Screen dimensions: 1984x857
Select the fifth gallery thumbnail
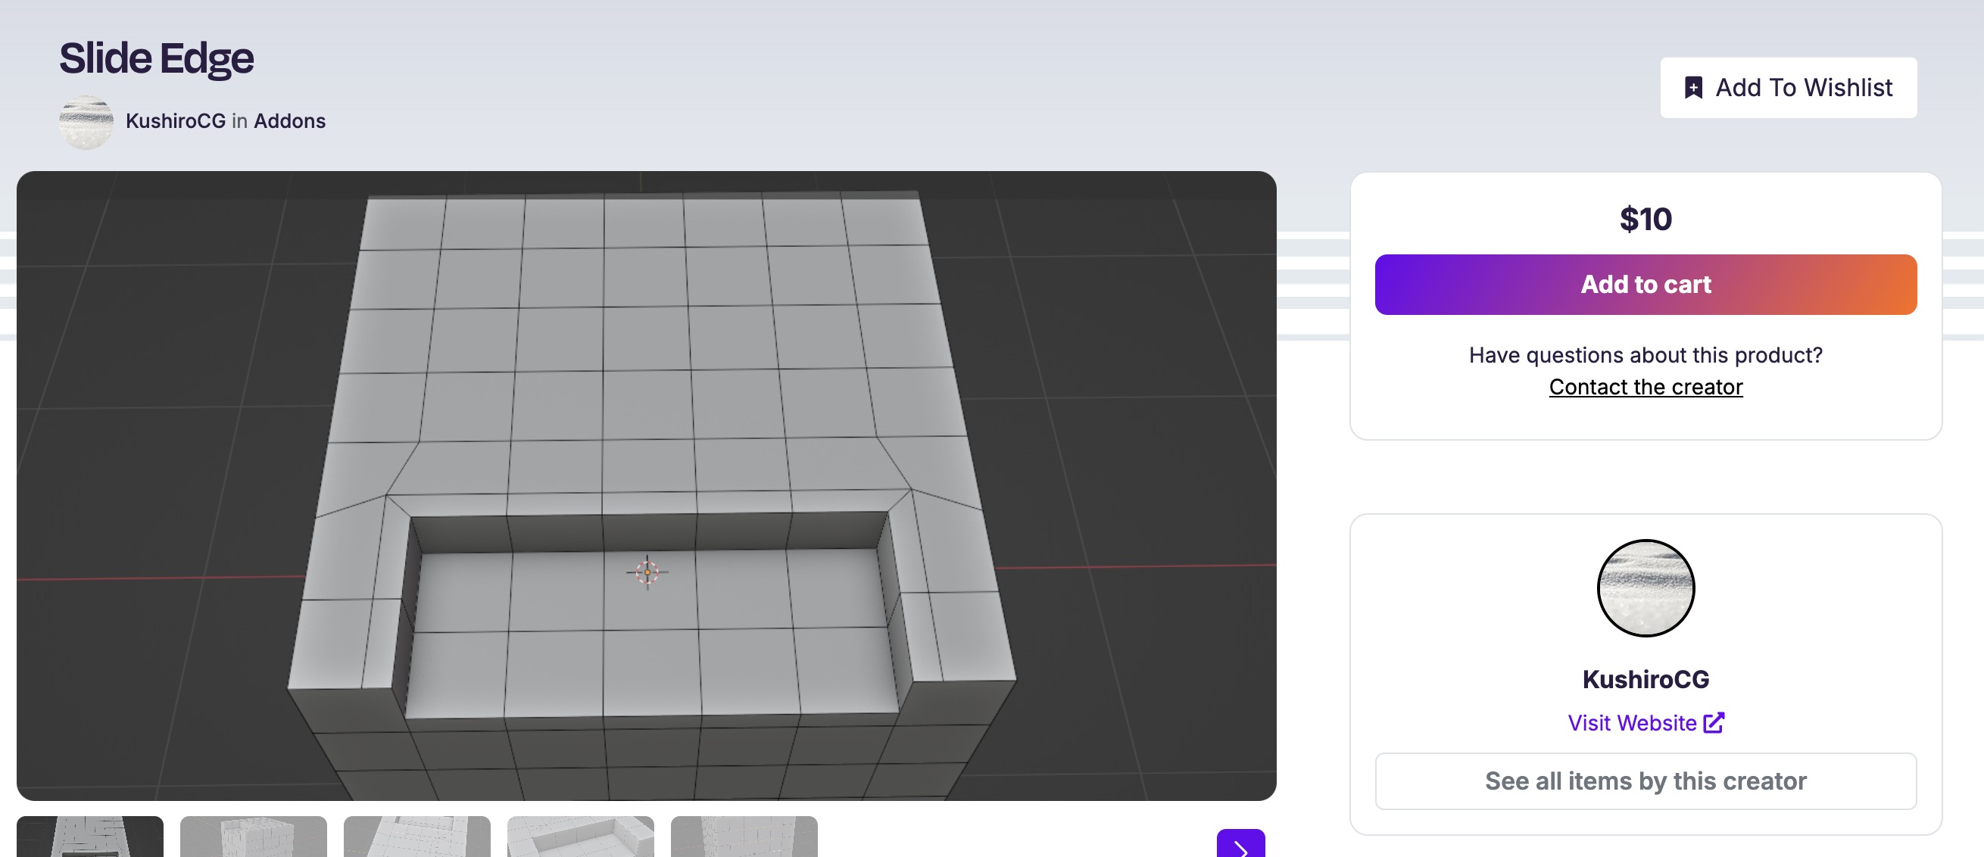(744, 837)
